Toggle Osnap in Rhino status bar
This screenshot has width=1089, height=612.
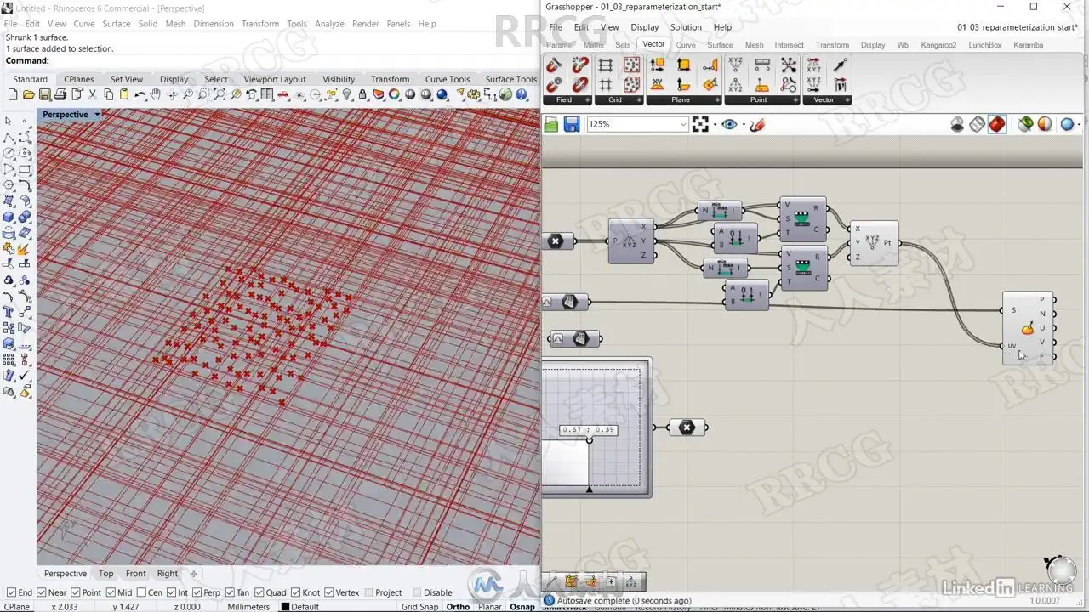[x=522, y=607]
